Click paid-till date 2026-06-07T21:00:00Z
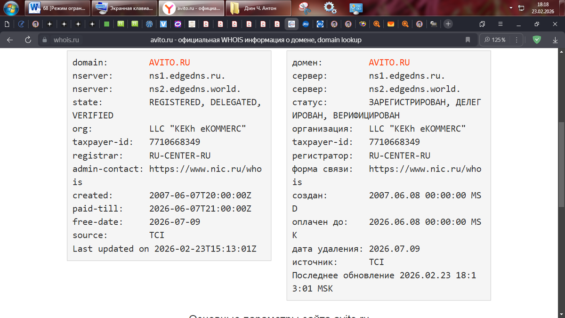 click(200, 208)
